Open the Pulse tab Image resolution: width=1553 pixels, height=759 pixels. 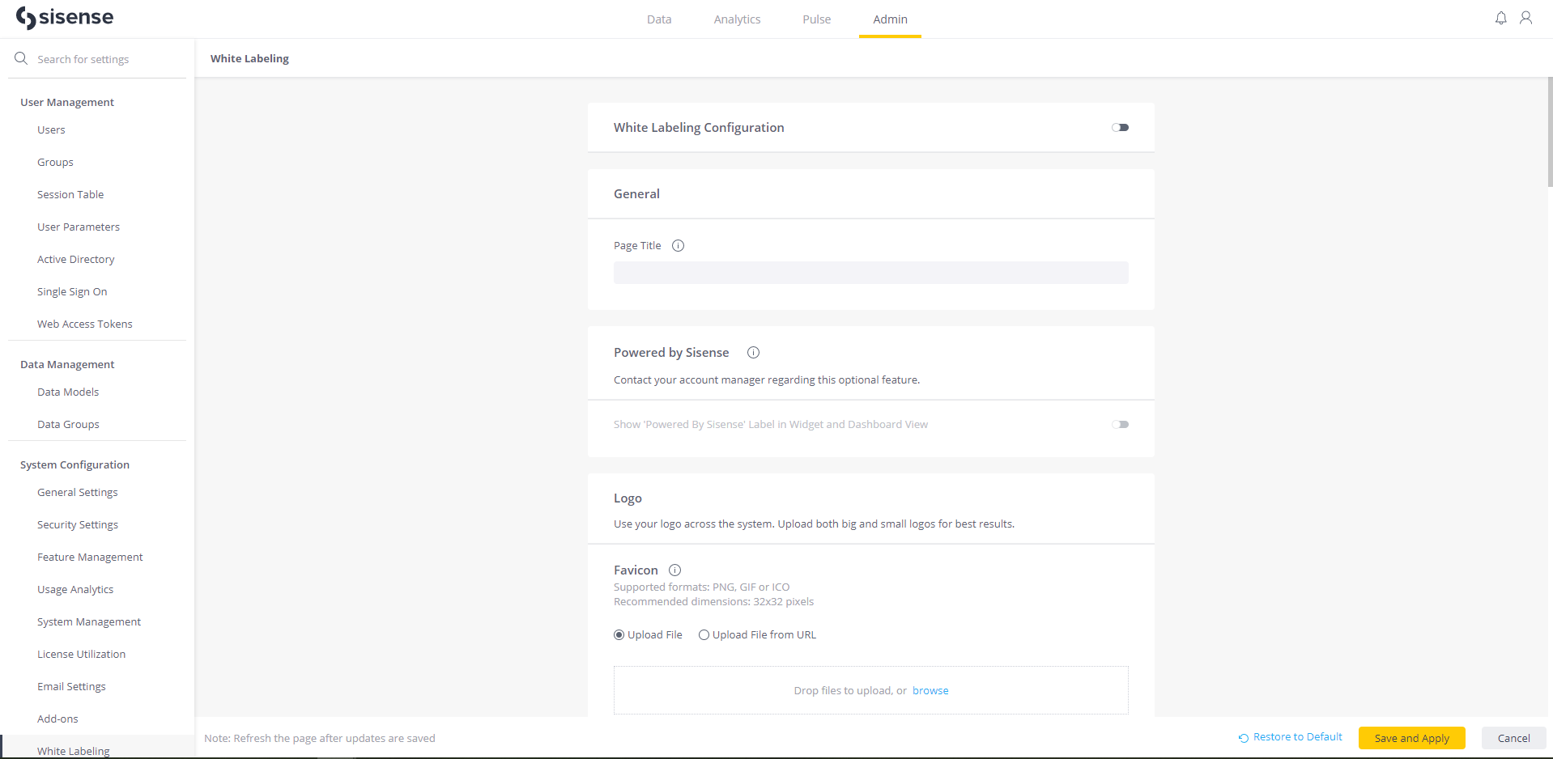[x=816, y=19]
